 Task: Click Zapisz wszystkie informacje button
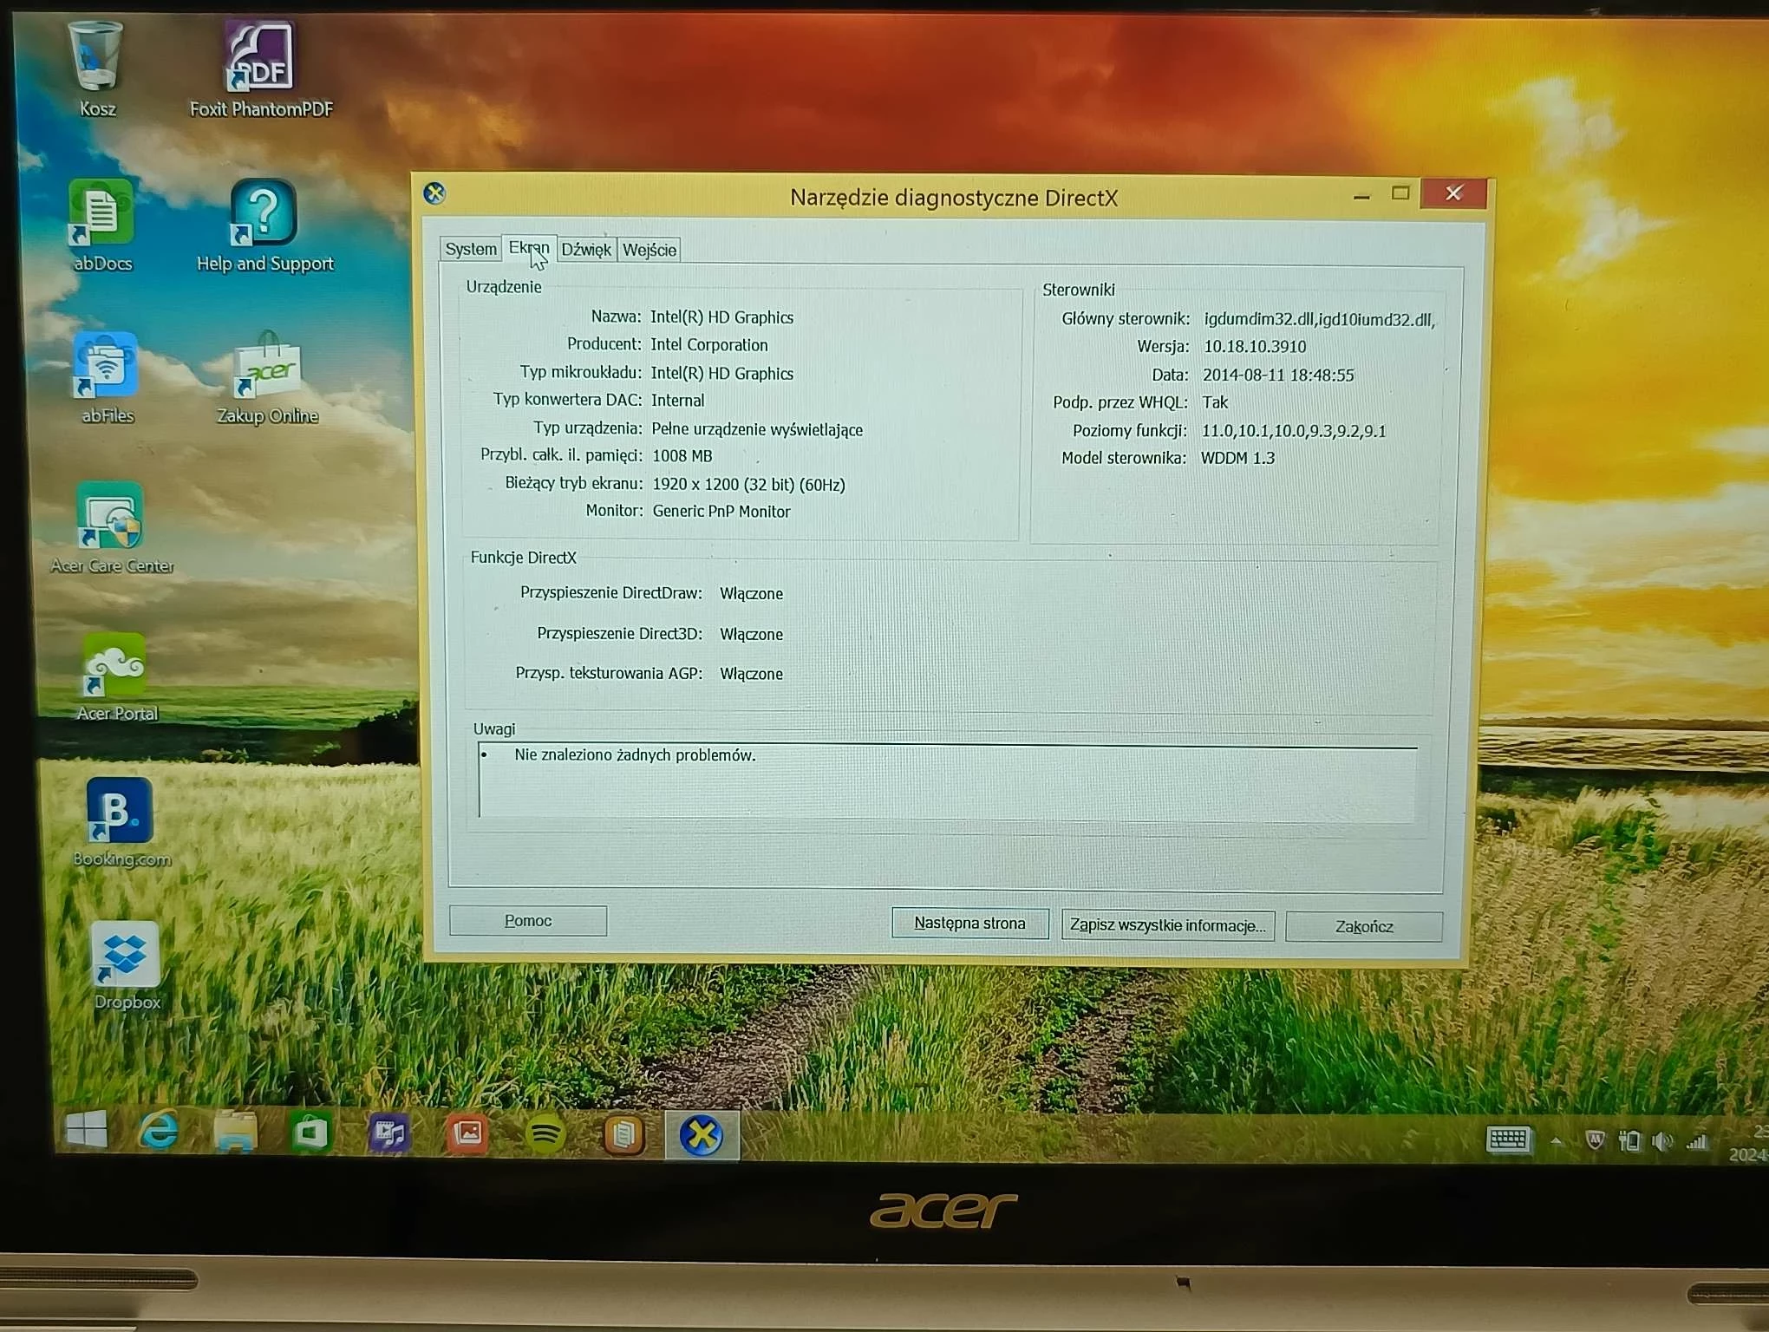pos(1167,924)
